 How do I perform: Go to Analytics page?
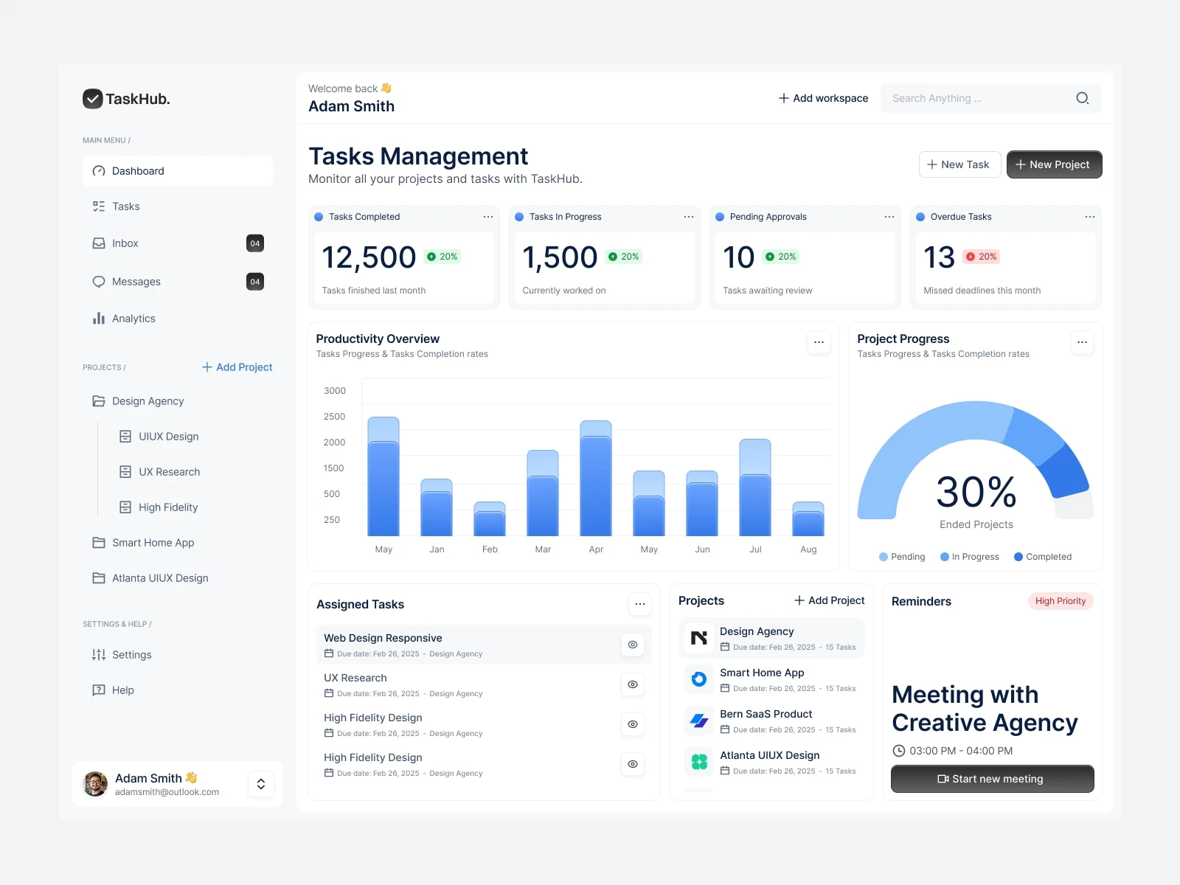(178, 319)
